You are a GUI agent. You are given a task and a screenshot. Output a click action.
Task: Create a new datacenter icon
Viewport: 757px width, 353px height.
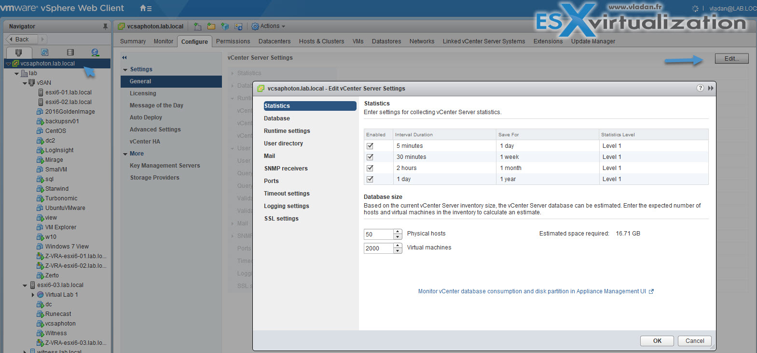197,26
